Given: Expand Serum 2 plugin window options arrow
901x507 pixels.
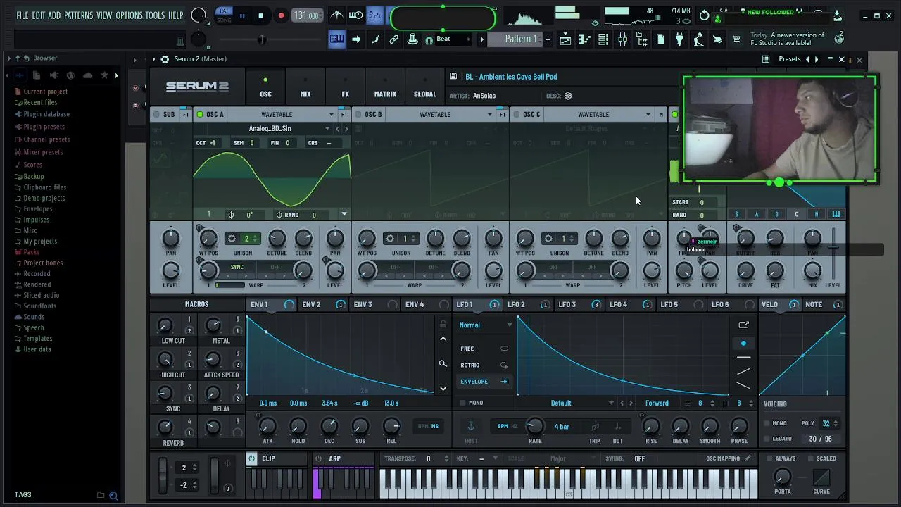Looking at the screenshot, I should (153, 59).
